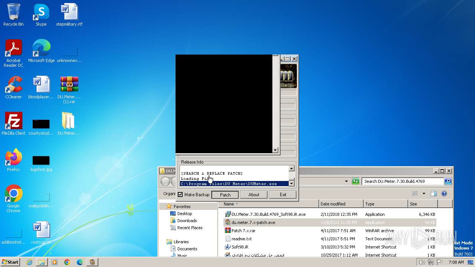Open Action Center flag tray icon
This screenshot has width=475, height=267.
tap(440, 262)
